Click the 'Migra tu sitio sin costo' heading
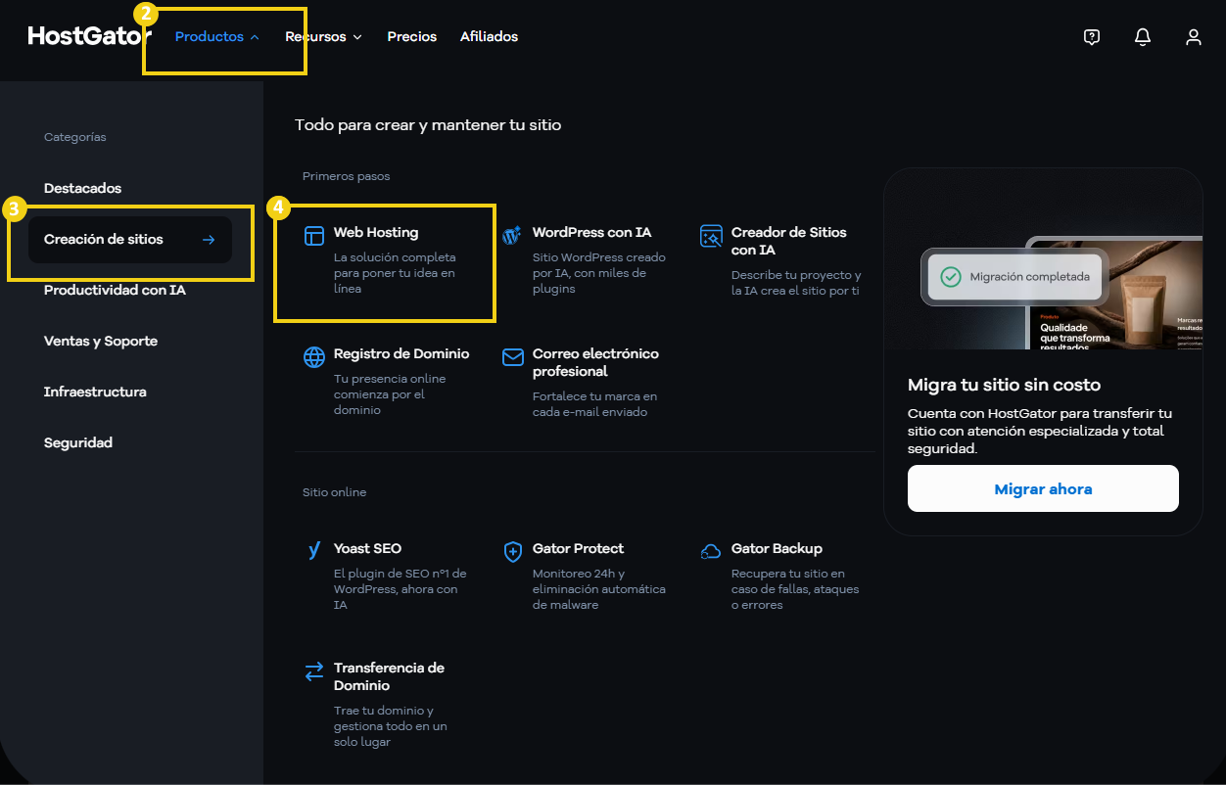Image resolution: width=1226 pixels, height=785 pixels. (1004, 385)
